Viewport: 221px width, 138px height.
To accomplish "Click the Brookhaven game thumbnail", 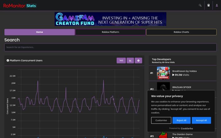I will (163, 73).
